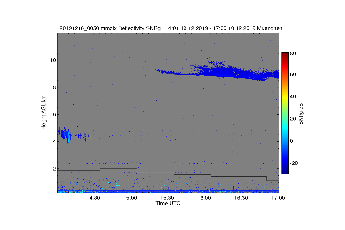The image size is (345, 230).
Task: Click the dark blue bottom of the colorbar
Action: tap(285, 172)
